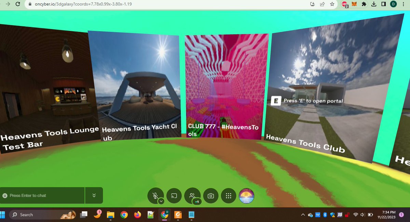Open Bluetooth tray icon

pyautogui.click(x=325, y=215)
